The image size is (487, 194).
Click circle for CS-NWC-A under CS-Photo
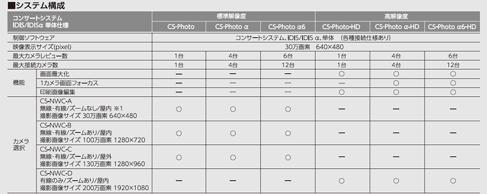[179, 109]
